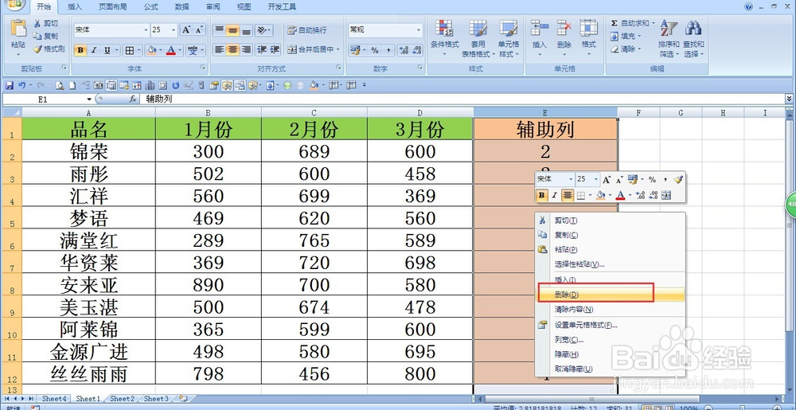The height and width of the screenshot is (410, 796).
Task: Click the comma style button in ribbon
Action: tap(388, 50)
